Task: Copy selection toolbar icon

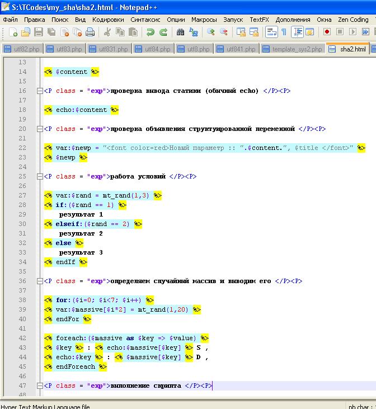Action: click(120, 32)
